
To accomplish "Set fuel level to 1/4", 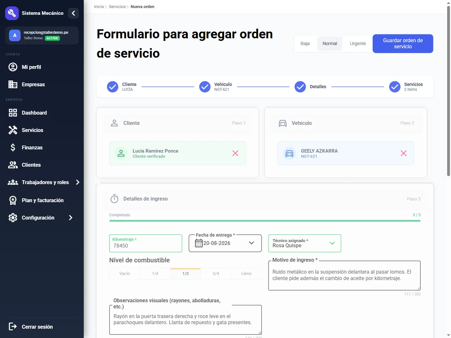I will point(155,274).
